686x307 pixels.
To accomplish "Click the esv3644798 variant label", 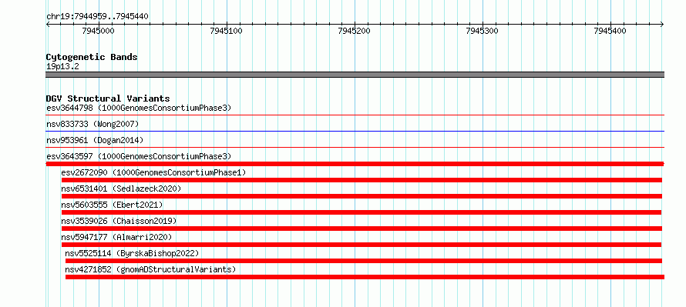I will point(139,108).
